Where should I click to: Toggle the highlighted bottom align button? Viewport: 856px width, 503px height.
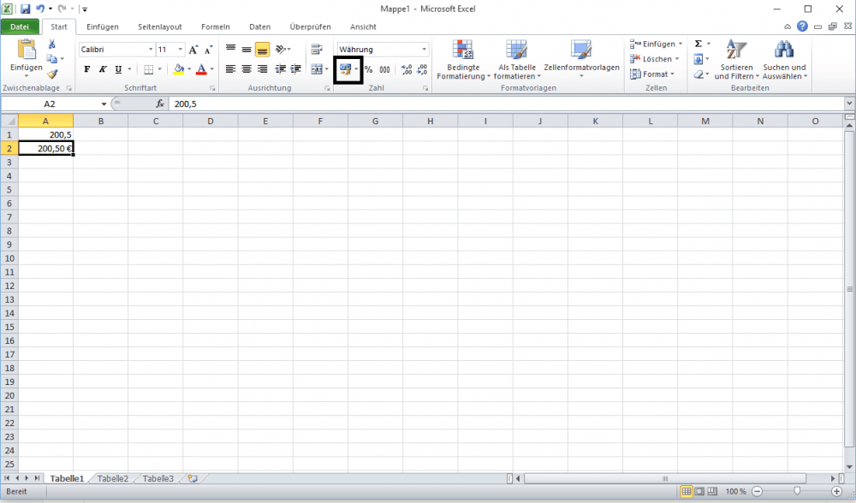262,49
